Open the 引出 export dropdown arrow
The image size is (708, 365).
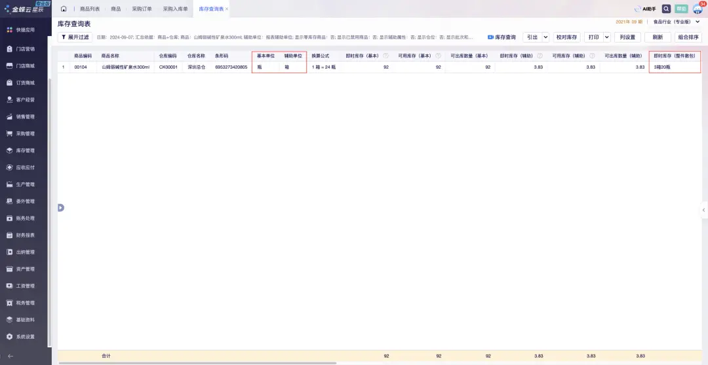click(545, 37)
